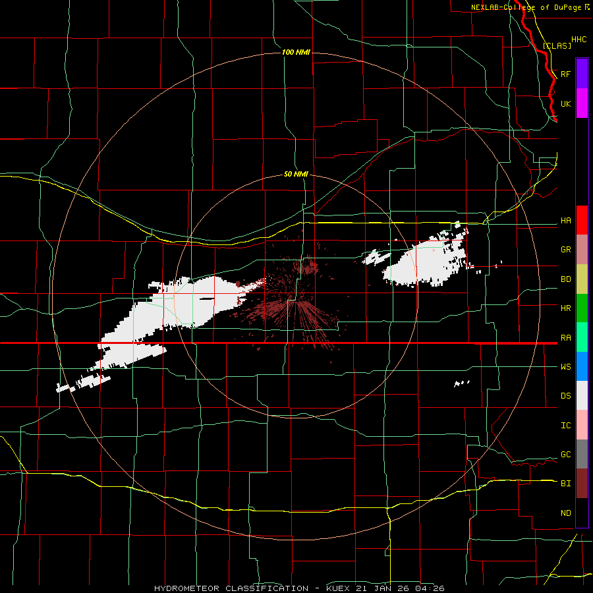Screen dimensions: 593x593
Task: Click the RF purple legend swatch
Action: coord(582,74)
